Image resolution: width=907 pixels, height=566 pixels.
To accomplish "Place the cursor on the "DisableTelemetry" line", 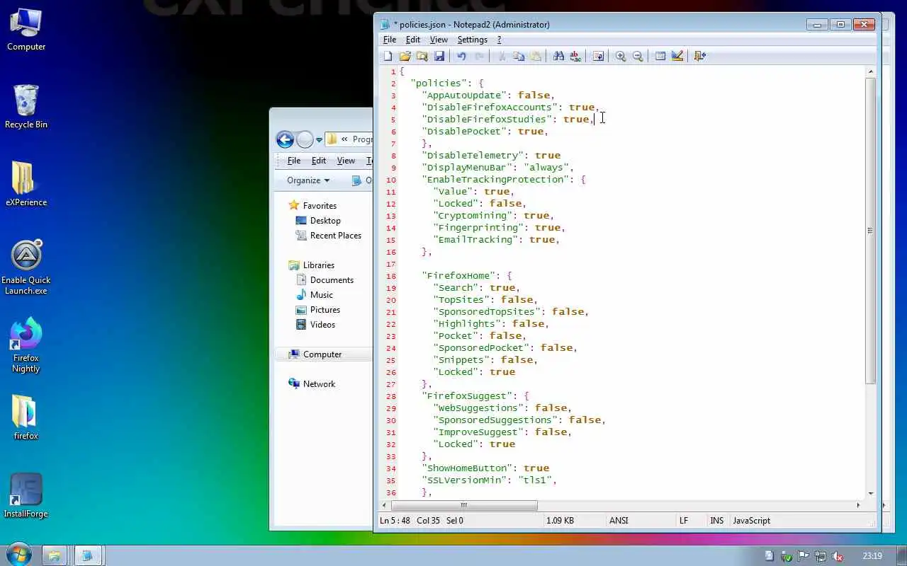I will (491, 156).
